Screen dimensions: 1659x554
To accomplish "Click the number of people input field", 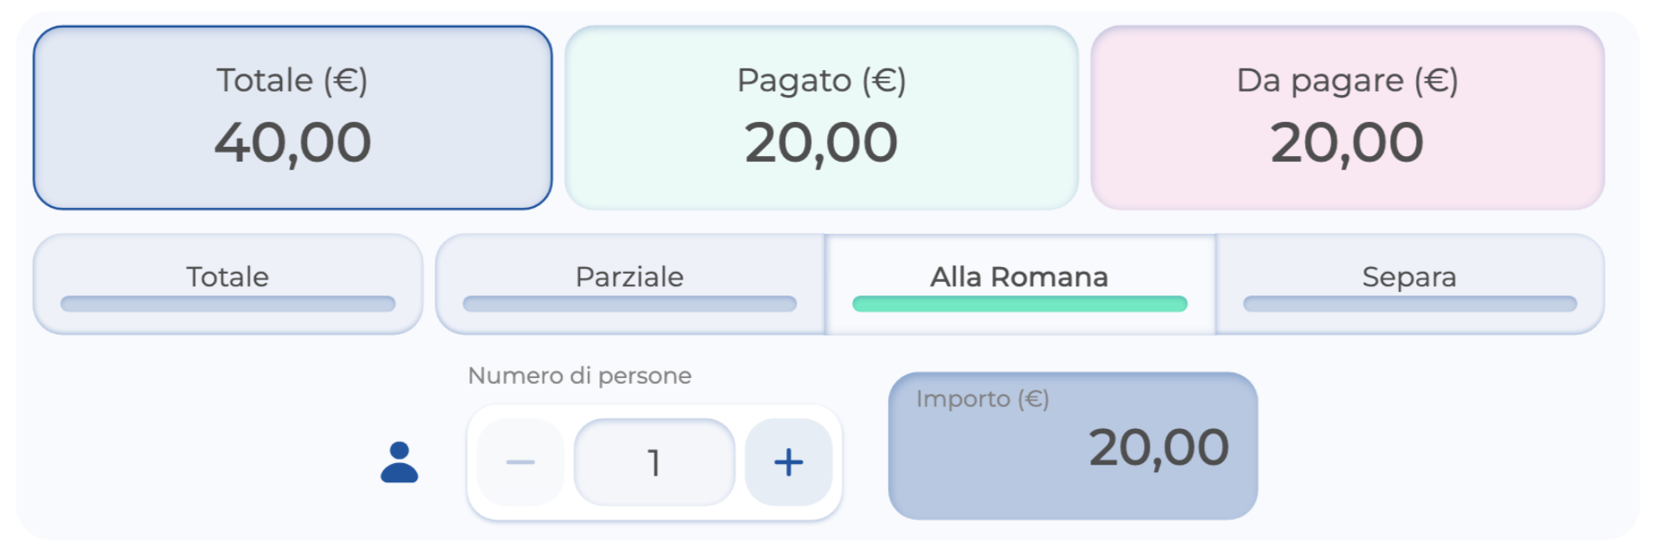I will click(x=654, y=462).
